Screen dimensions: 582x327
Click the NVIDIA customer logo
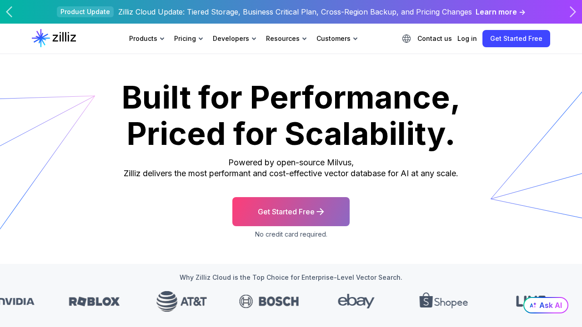(x=17, y=302)
